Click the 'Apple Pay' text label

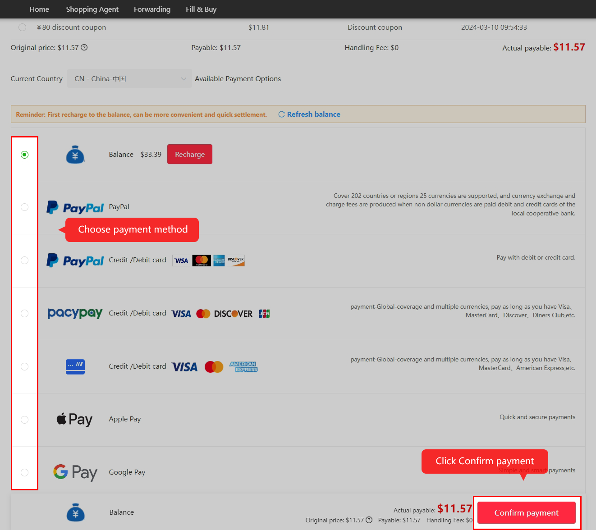pyautogui.click(x=125, y=419)
